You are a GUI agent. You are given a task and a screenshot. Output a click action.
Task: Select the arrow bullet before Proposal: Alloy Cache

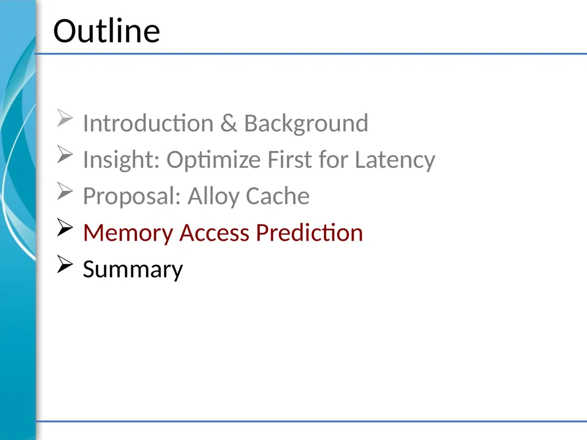pyautogui.click(x=65, y=191)
